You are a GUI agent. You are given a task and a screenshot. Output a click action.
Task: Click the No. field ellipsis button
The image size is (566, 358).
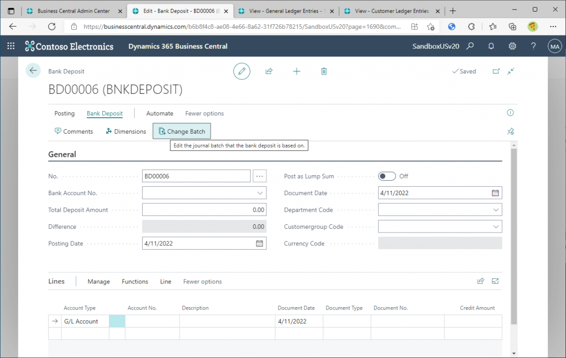(259, 176)
